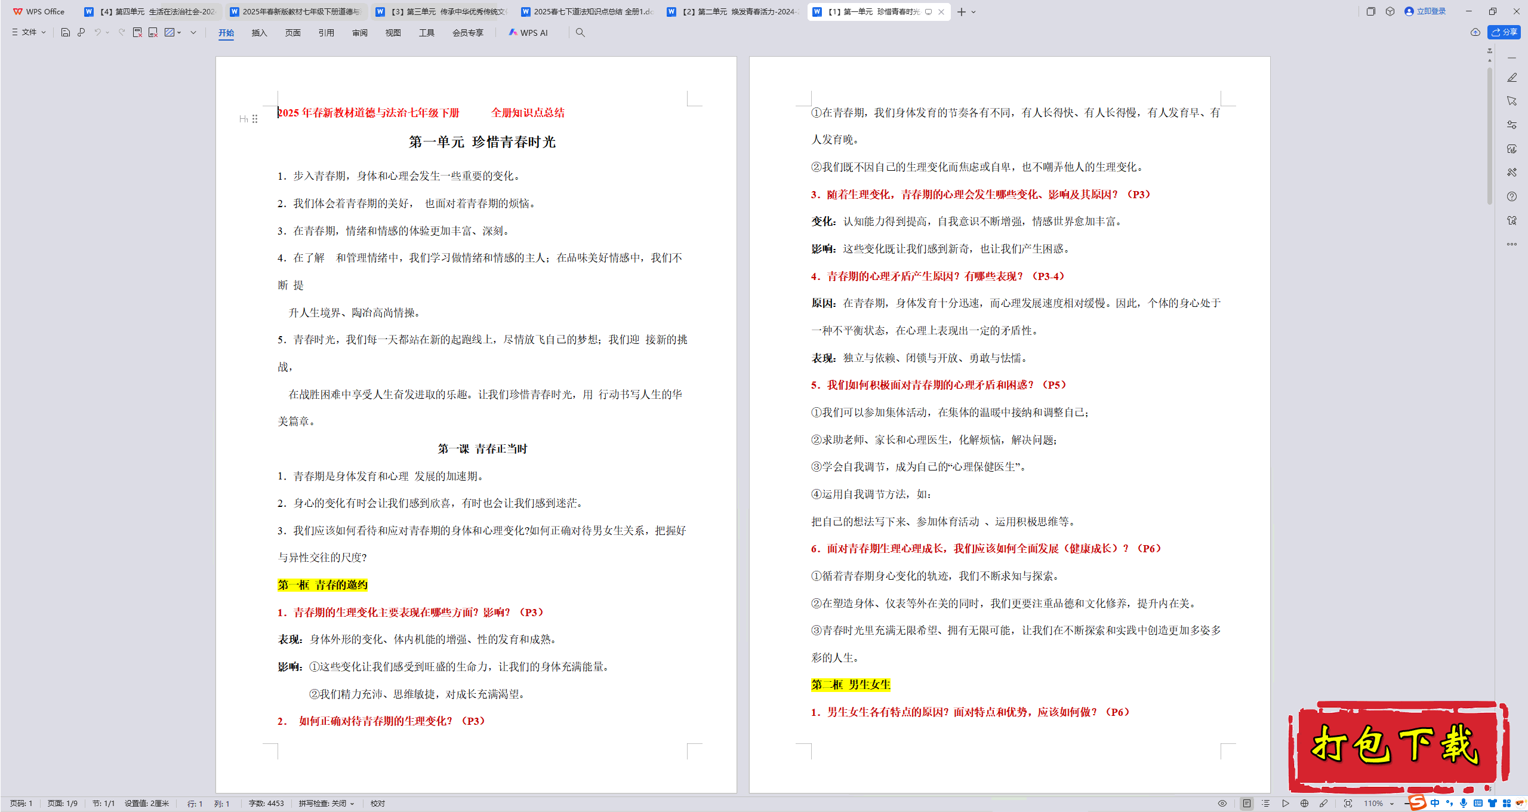This screenshot has width=1528, height=812.
Task: Expand the striped box tool dropdown arrow
Action: point(179,32)
